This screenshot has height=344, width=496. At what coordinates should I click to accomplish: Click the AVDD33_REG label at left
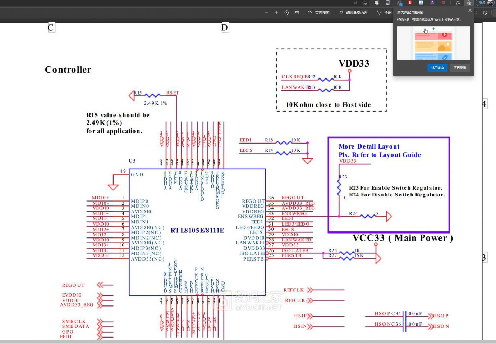[x=77, y=305]
